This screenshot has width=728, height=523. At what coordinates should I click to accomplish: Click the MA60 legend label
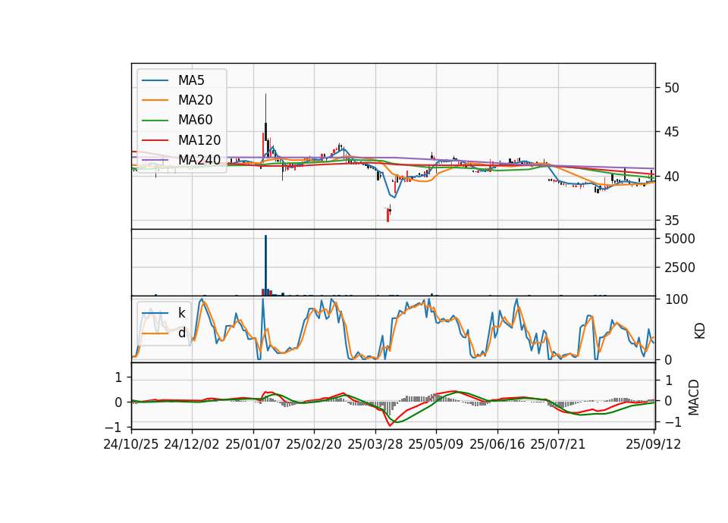coord(196,121)
